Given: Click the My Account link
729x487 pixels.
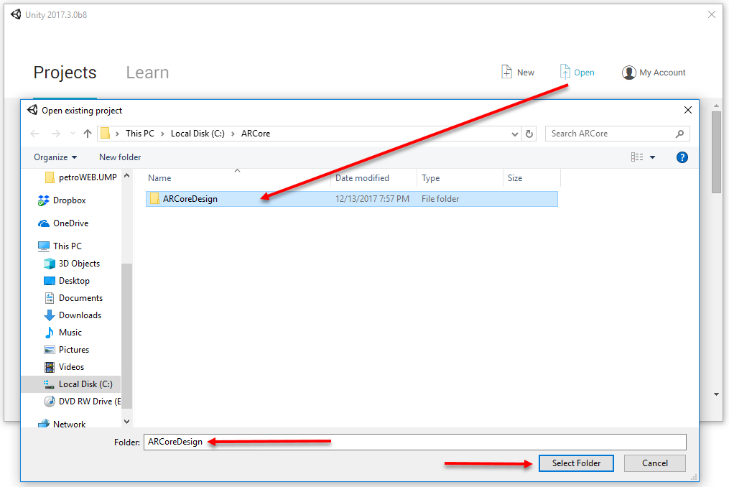Looking at the screenshot, I should (x=662, y=73).
